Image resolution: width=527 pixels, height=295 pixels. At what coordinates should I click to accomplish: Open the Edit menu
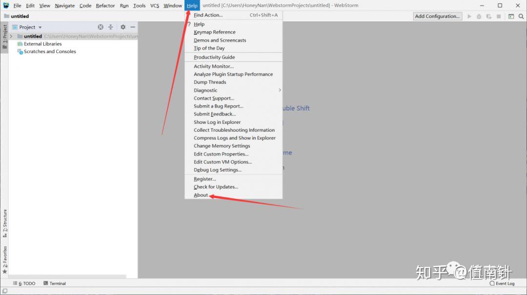(30, 5)
